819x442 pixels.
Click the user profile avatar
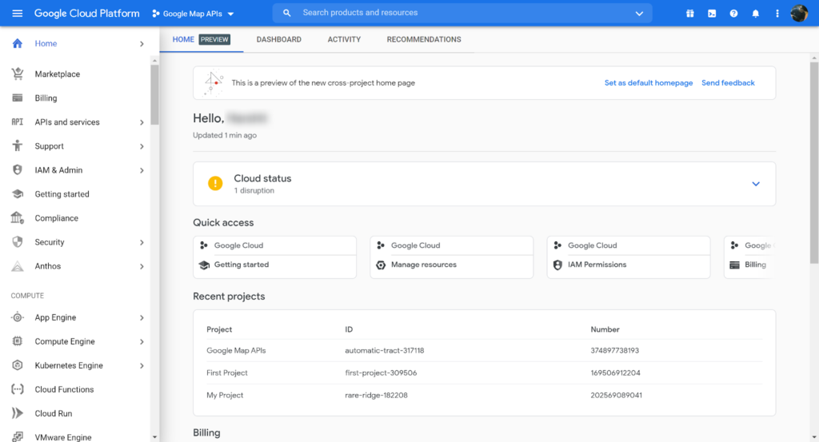click(x=799, y=13)
